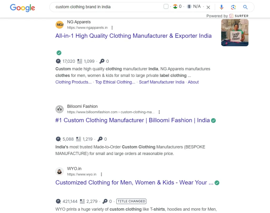Viewport: 270px width, 213px height.
Task: Click word count icon next to 2,279
Action: (82, 201)
